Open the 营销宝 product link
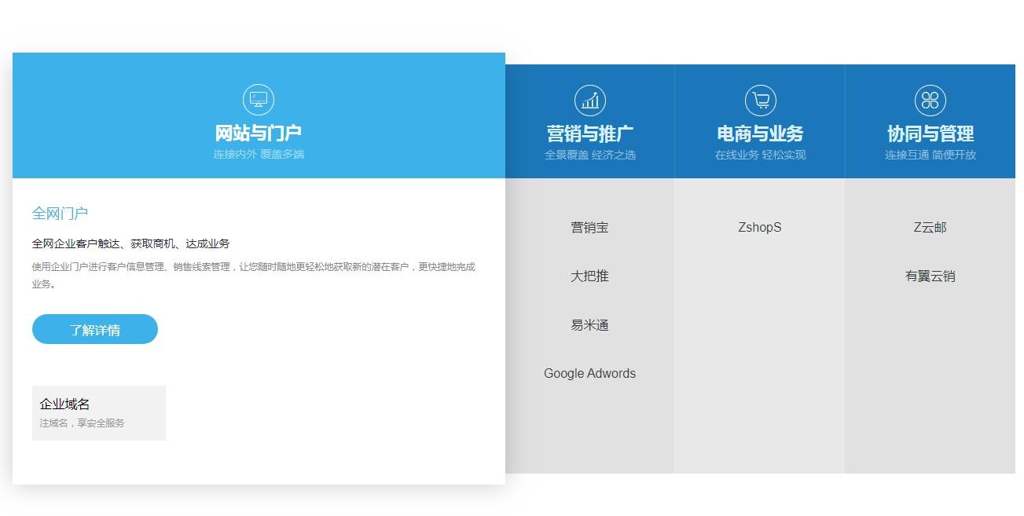 coord(589,228)
